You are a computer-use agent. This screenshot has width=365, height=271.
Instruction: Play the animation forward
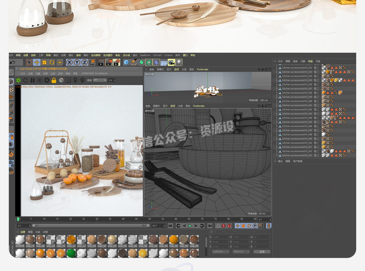click(x=190, y=226)
